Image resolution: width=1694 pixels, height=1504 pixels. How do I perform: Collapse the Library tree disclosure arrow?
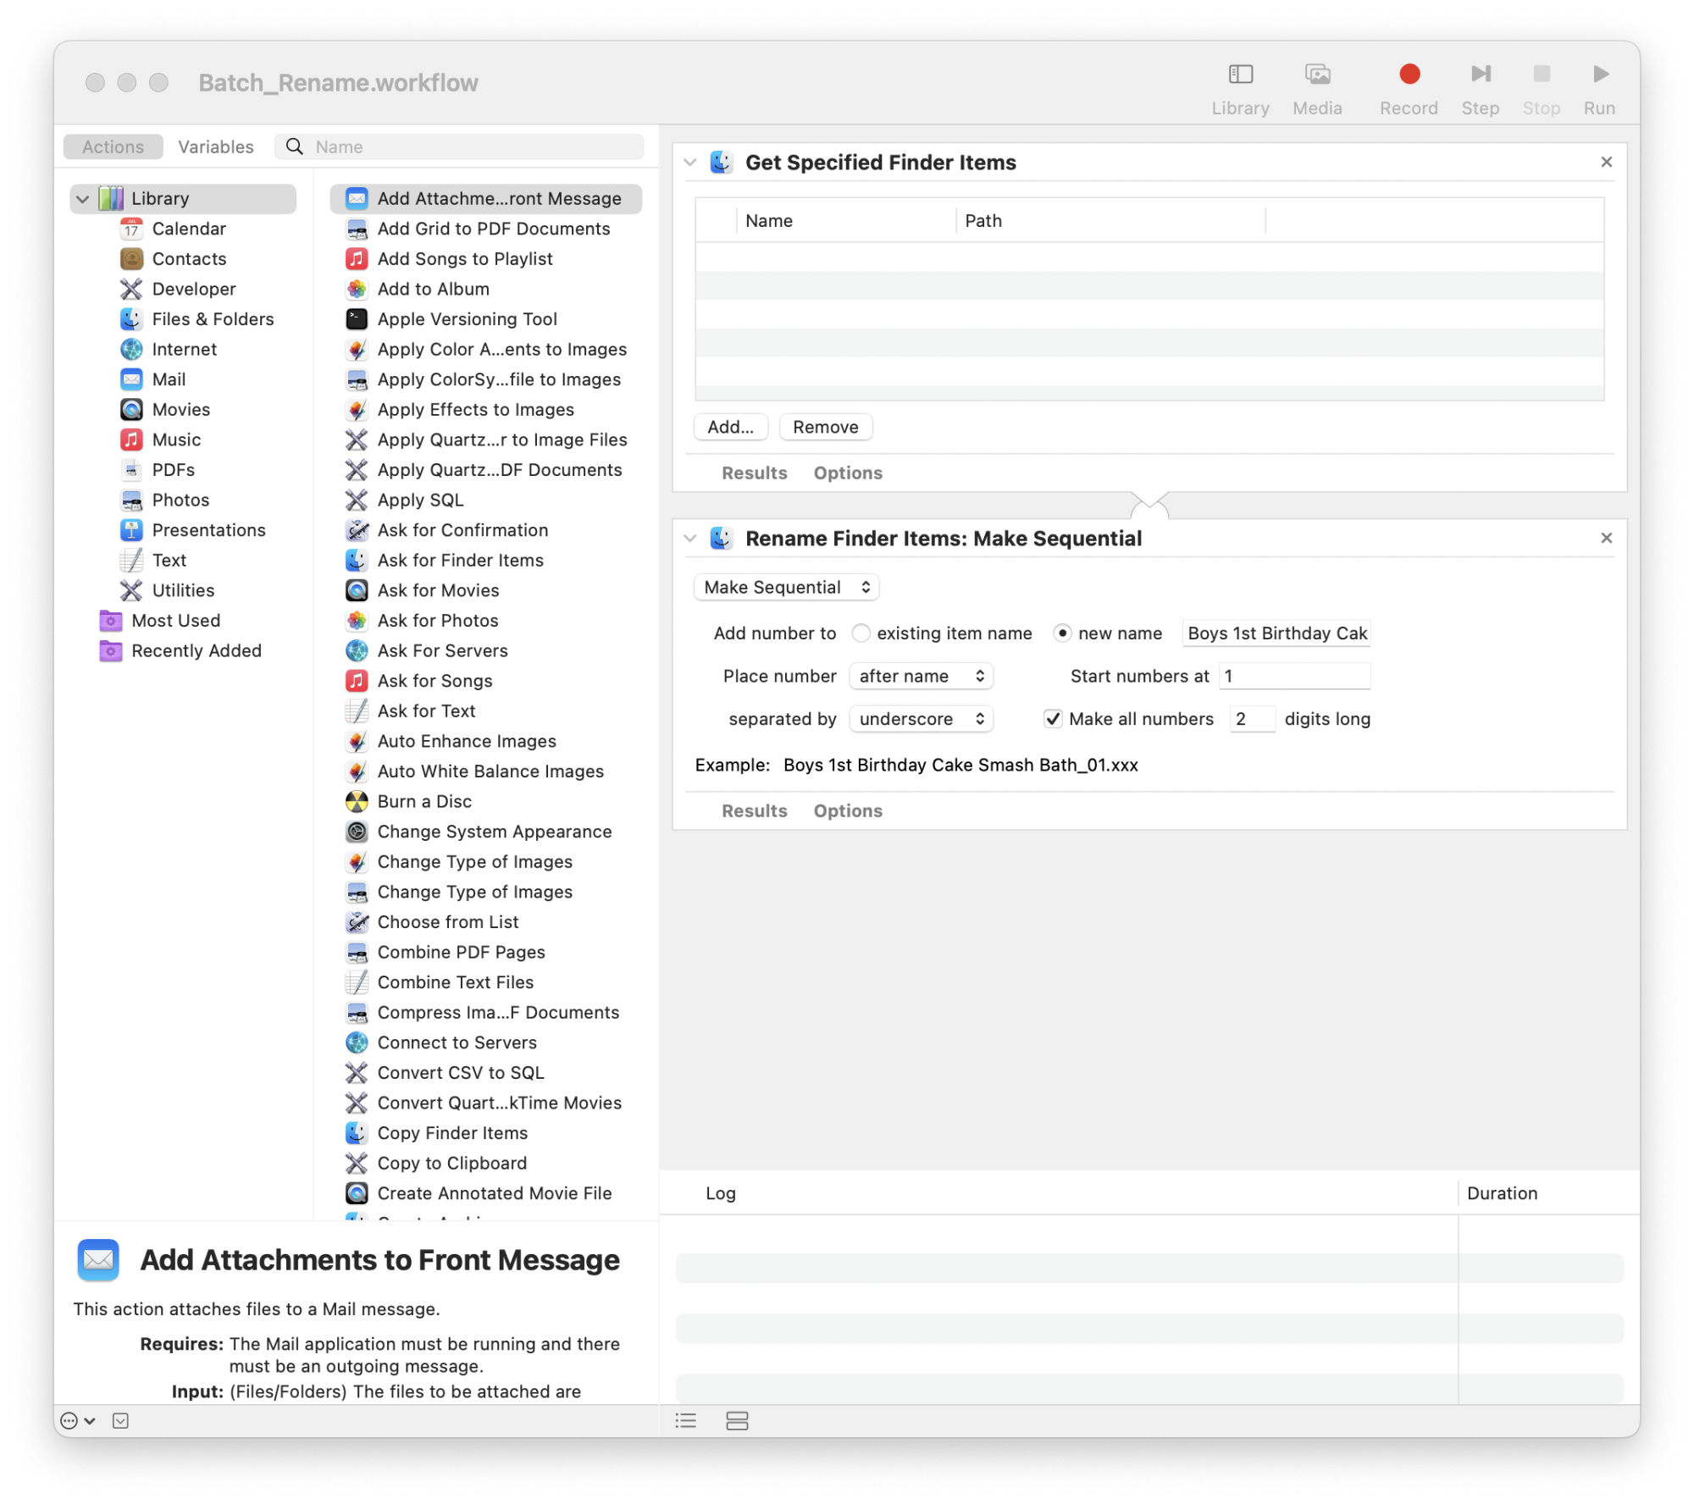click(83, 199)
